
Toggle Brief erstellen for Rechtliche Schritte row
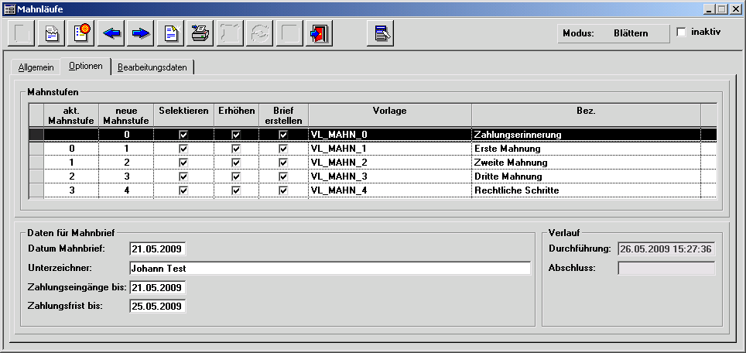283,190
